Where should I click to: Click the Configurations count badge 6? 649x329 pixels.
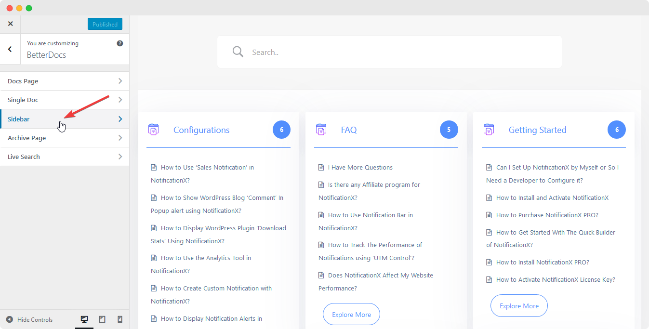[x=281, y=130]
